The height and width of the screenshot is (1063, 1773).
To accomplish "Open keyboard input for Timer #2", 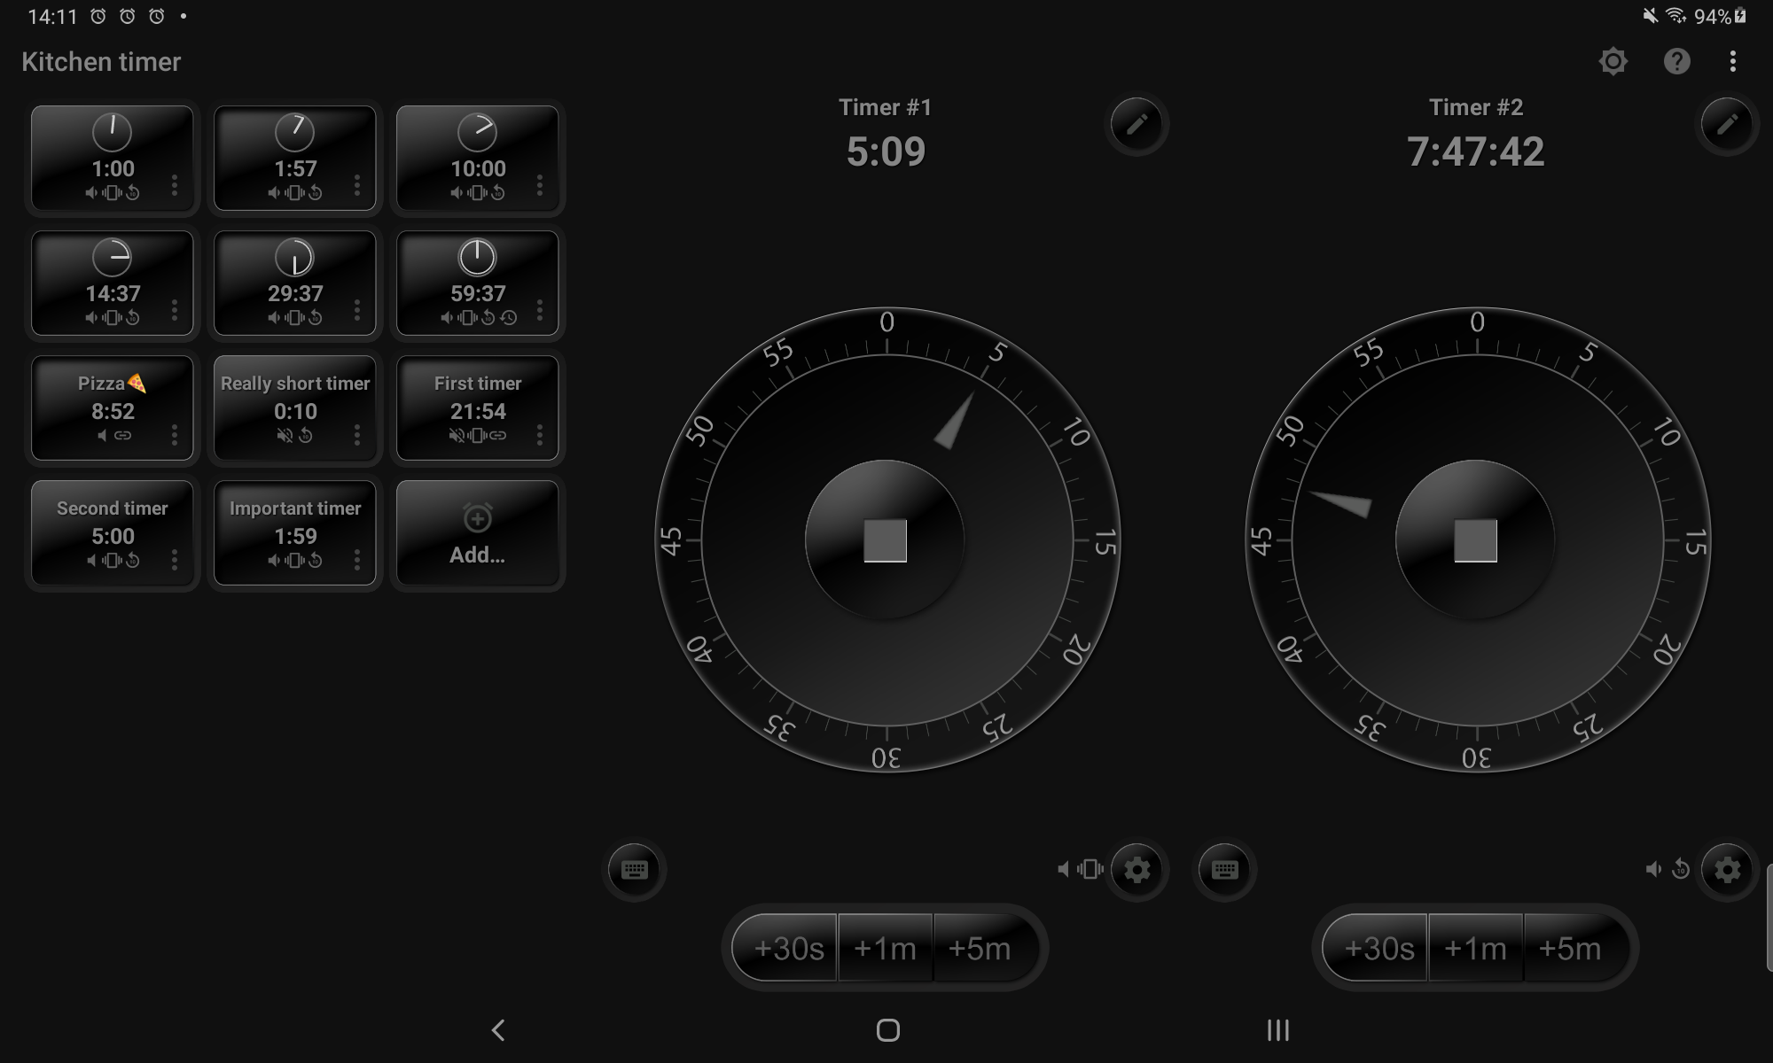I will click(x=1224, y=869).
